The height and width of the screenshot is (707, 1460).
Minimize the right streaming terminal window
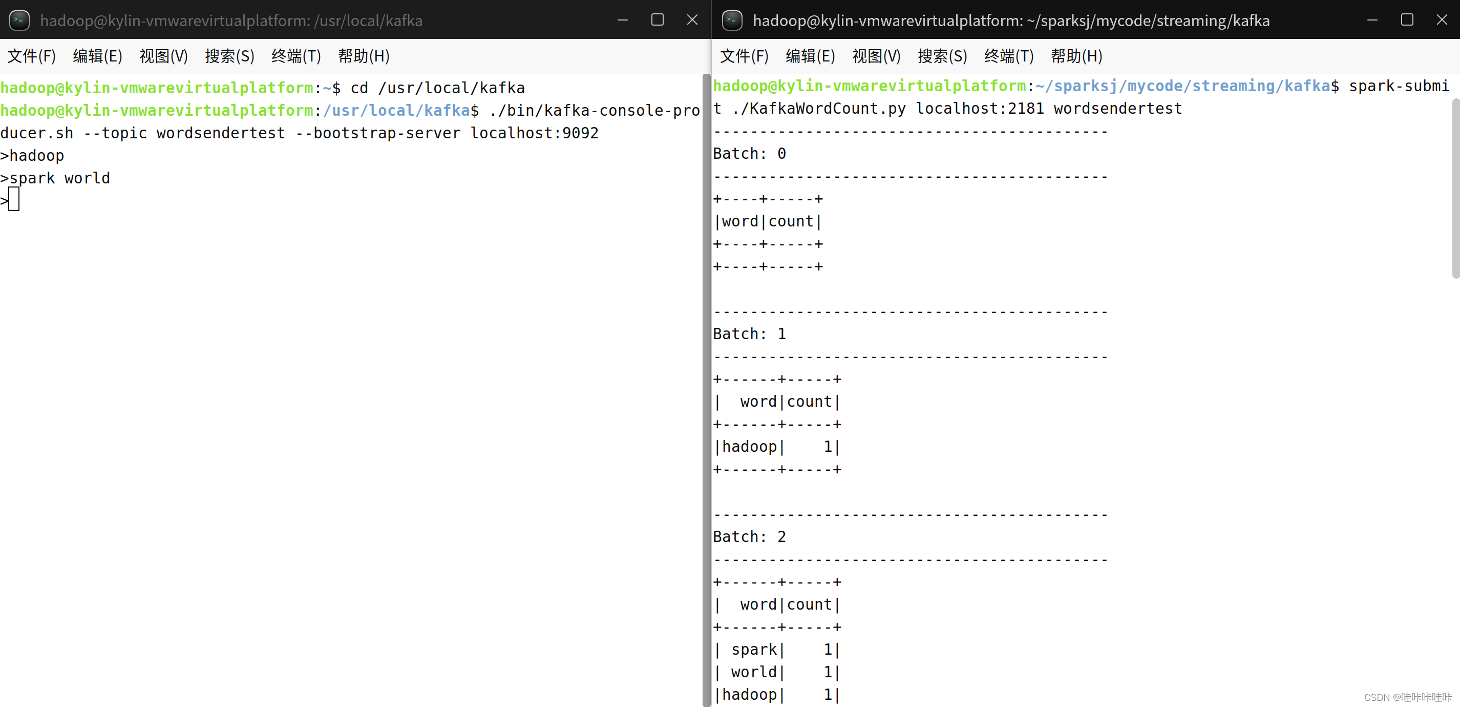pos(1372,20)
